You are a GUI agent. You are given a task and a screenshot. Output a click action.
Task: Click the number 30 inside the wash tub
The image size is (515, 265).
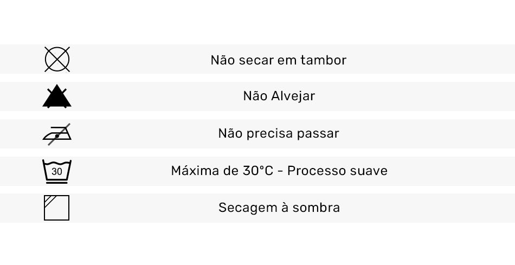coord(57,172)
